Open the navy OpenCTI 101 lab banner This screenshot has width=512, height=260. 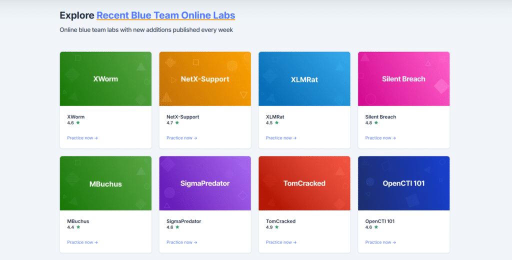tap(403, 183)
